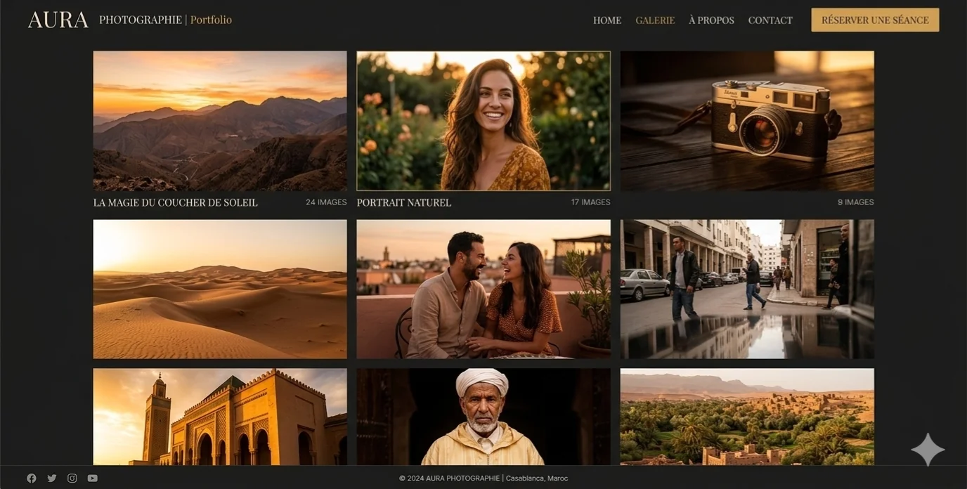View the desert sand dunes thumbnail
967x489 pixels.
220,289
